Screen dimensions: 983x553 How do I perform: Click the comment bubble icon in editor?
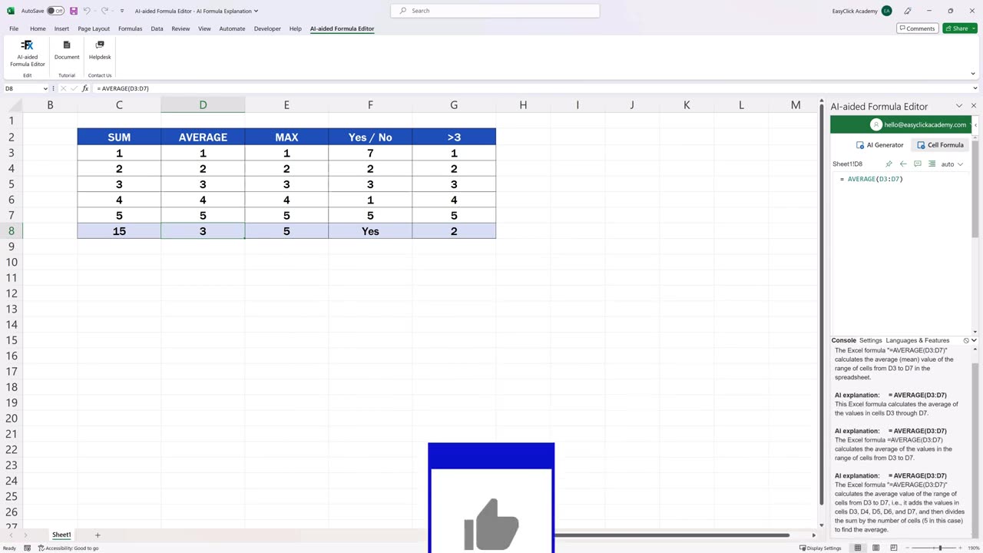pyautogui.click(x=918, y=164)
